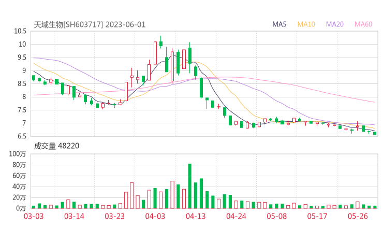Click the 03-23 date axis label
The width and height of the screenshot is (383, 228).
pos(114,216)
